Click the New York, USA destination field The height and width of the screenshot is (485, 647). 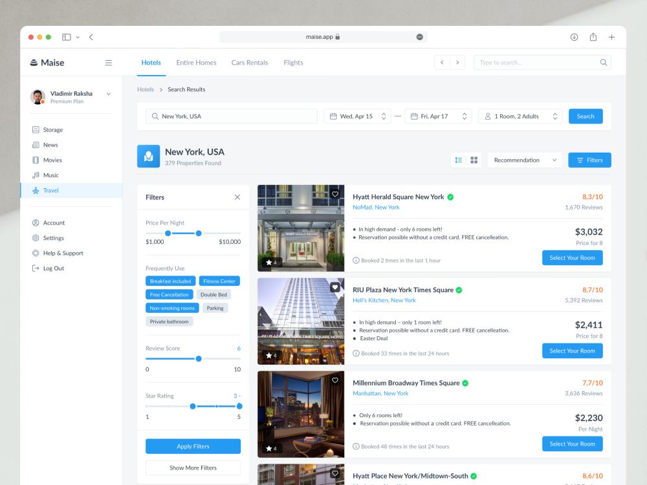coord(232,116)
